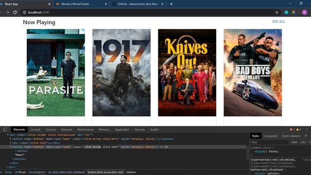This screenshot has width=311, height=175.
Task: Show more Styles pane tabs with chevrons
Action: (306, 136)
